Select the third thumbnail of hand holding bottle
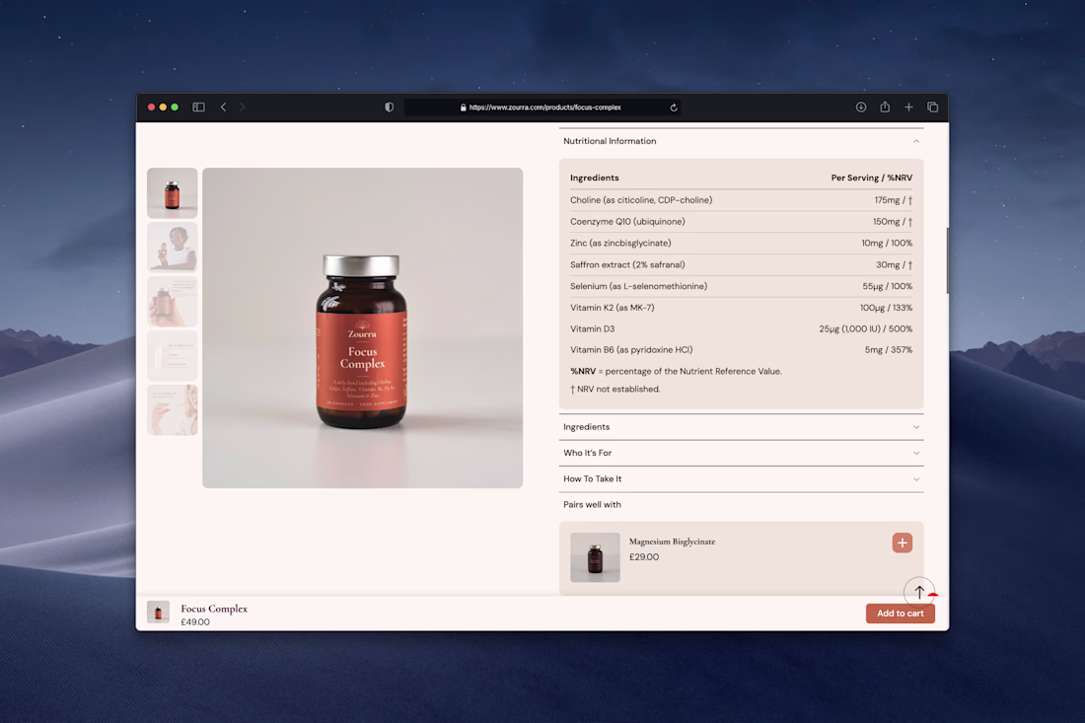The image size is (1085, 723). coord(173,302)
